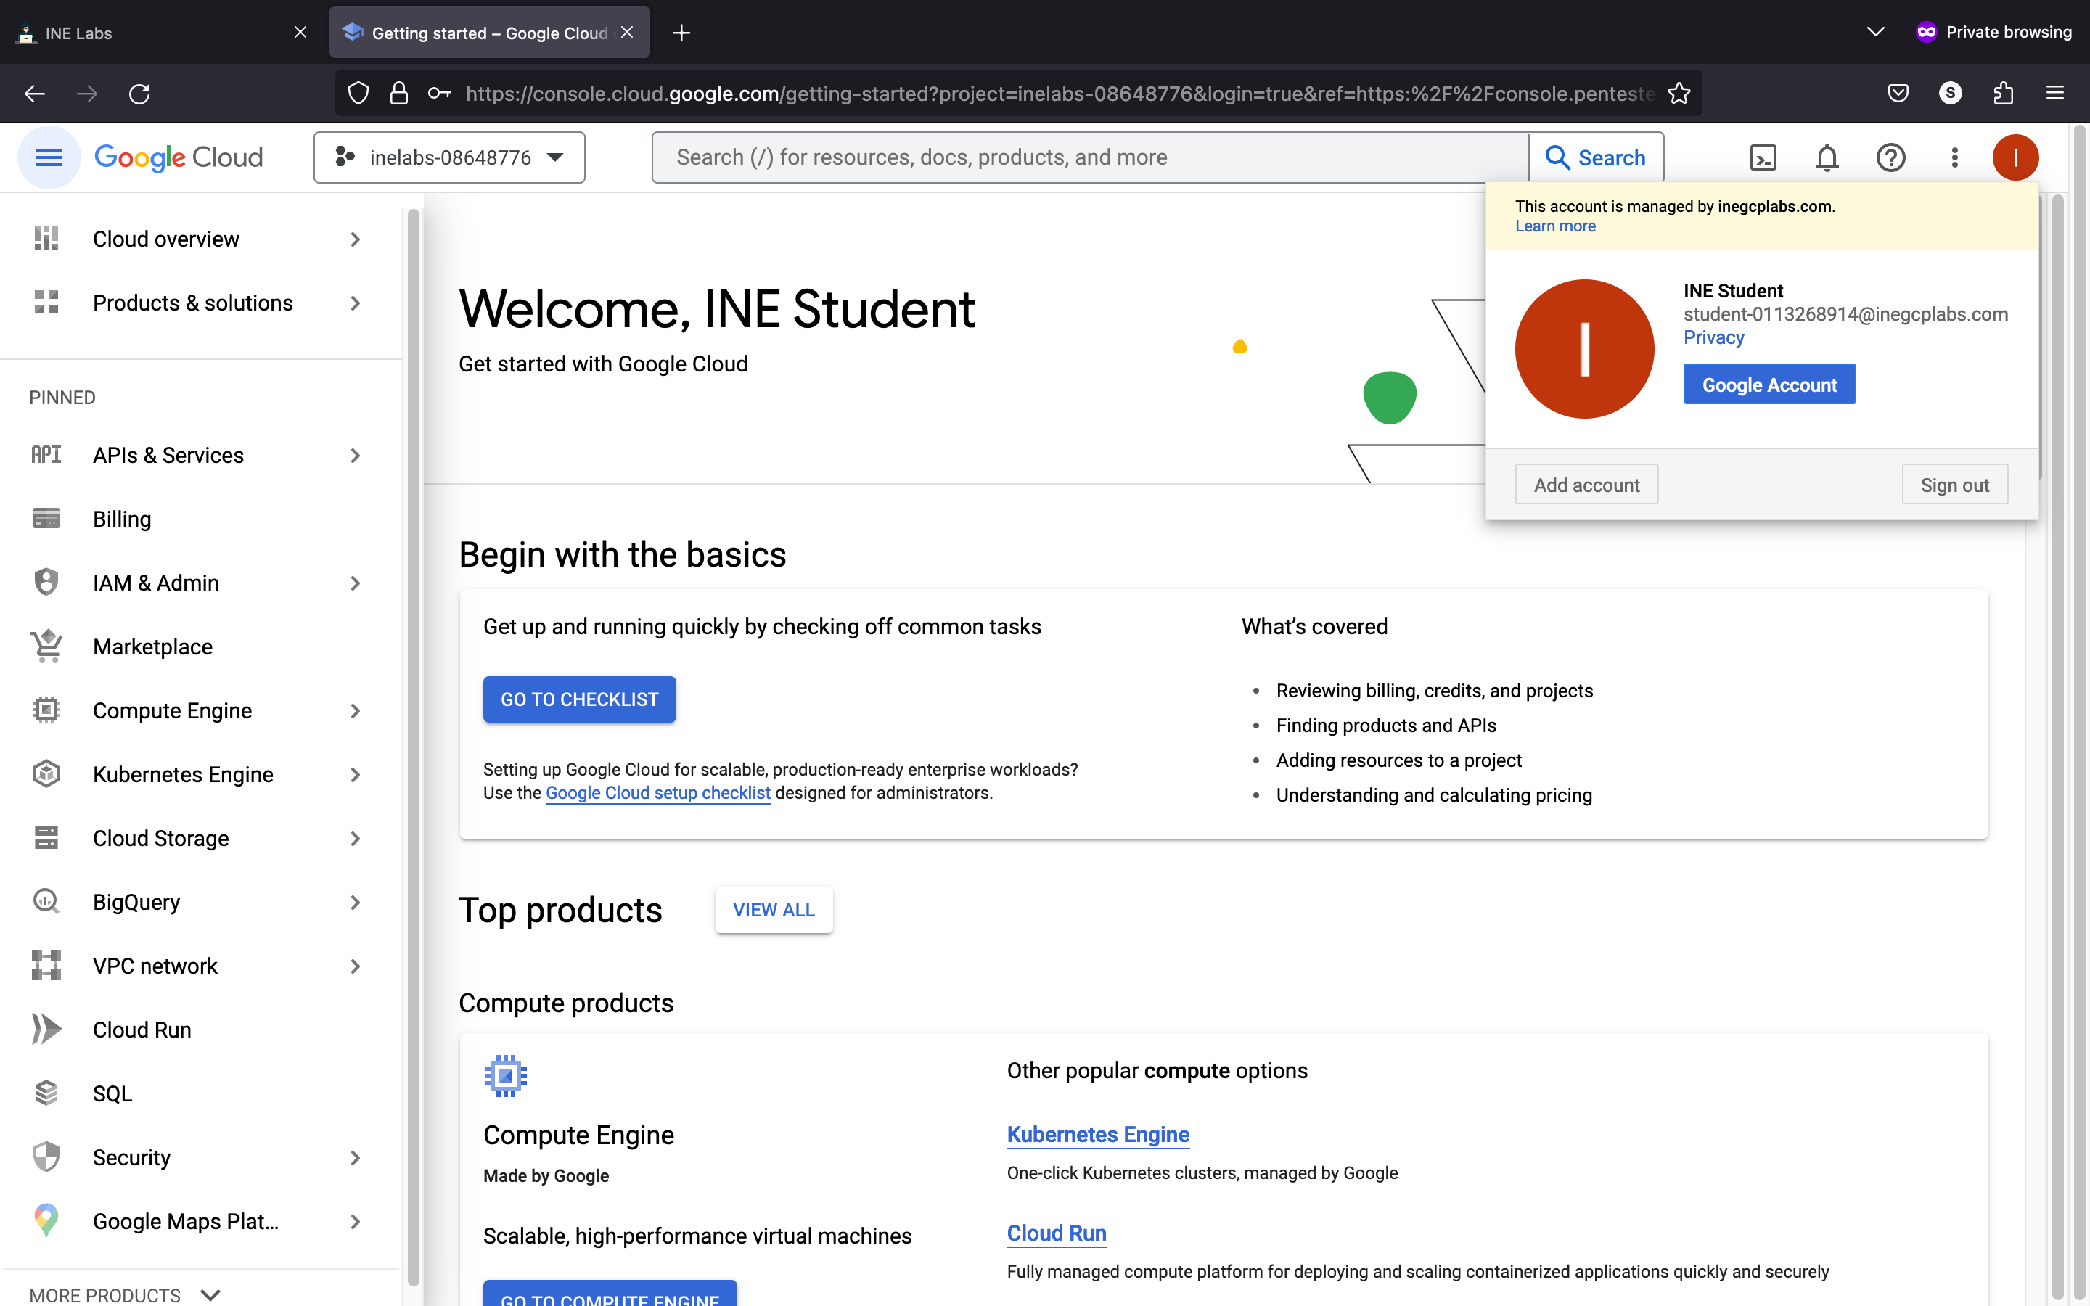The image size is (2090, 1306).
Task: Open the inelabs-08648776 project selector
Action: [449, 157]
